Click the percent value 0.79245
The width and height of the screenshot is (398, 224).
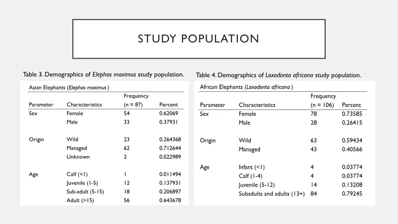(352, 193)
